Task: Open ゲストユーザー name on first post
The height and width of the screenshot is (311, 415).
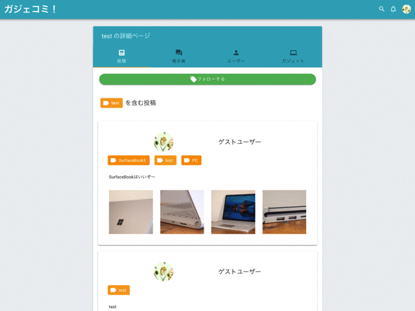Action: [x=239, y=142]
